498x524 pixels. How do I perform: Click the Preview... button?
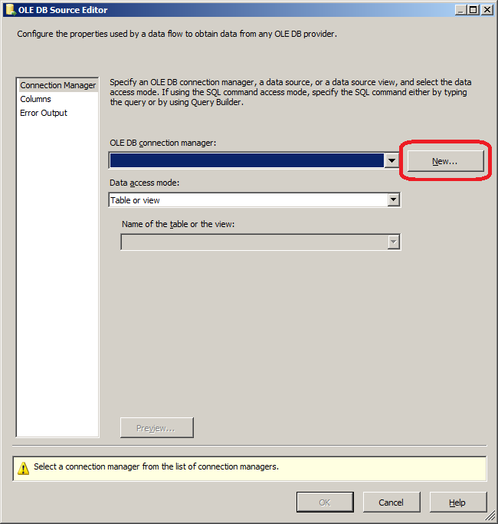coord(156,427)
